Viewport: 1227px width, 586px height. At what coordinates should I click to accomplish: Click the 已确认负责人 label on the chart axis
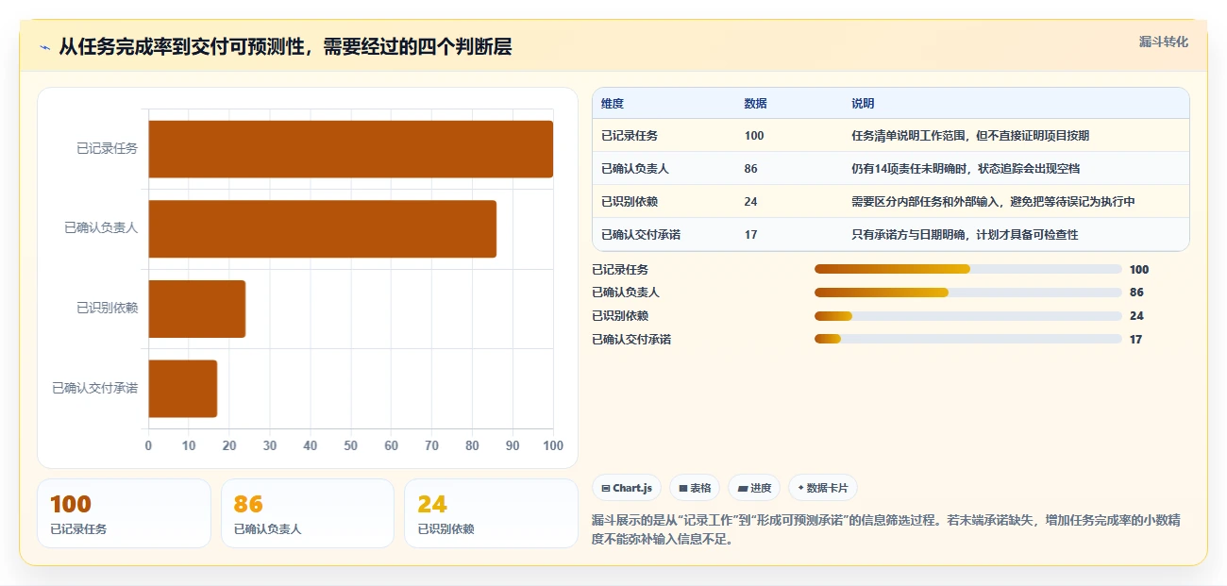pyautogui.click(x=101, y=228)
